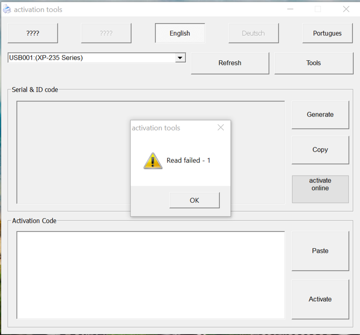Click OK in the Read failed dialog
This screenshot has height=335, width=360.
[194, 200]
